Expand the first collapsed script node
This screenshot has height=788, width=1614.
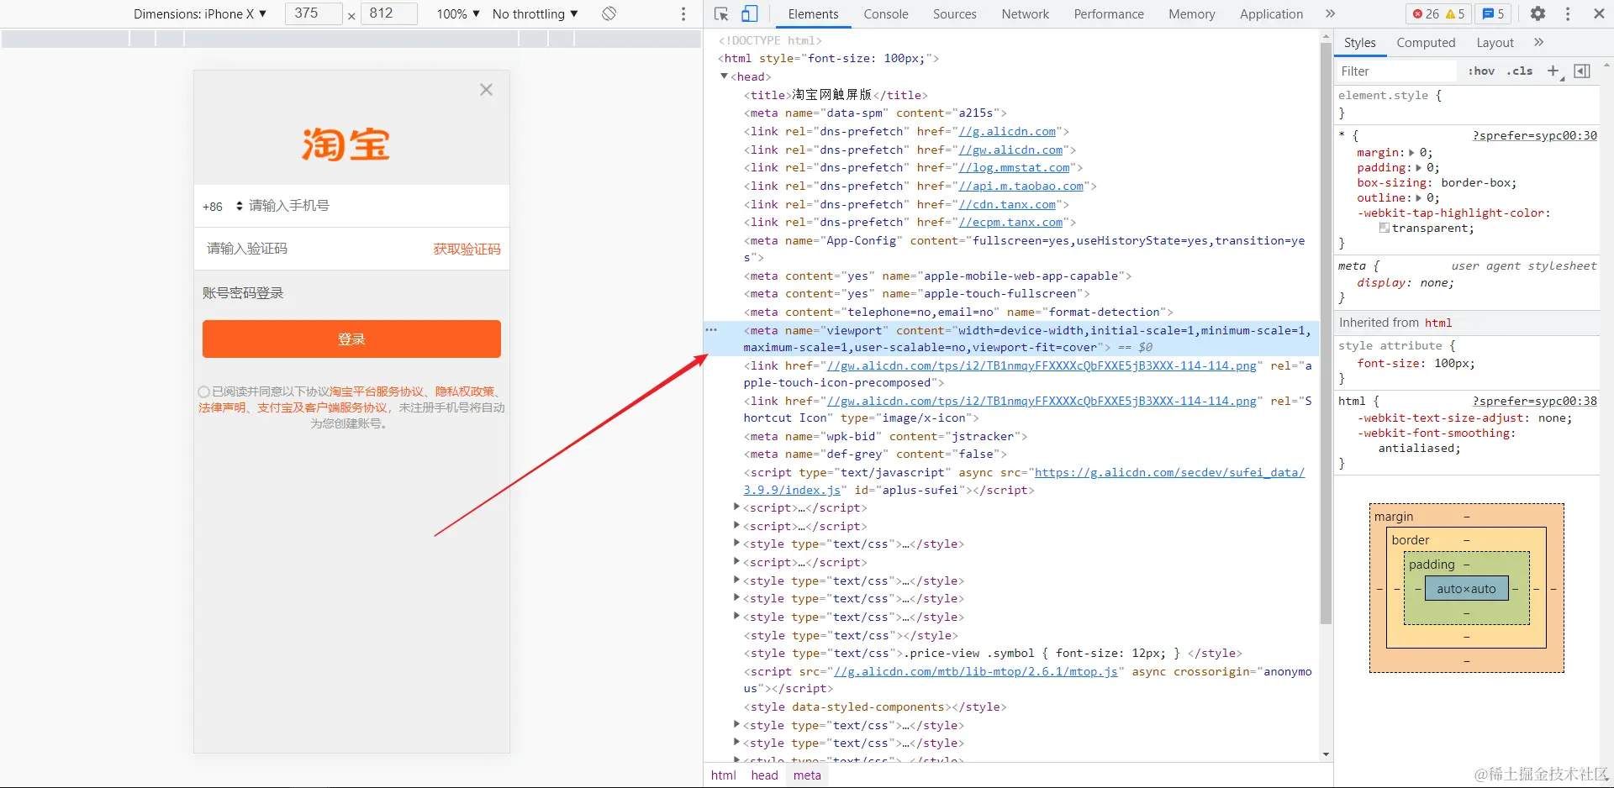[x=737, y=507]
